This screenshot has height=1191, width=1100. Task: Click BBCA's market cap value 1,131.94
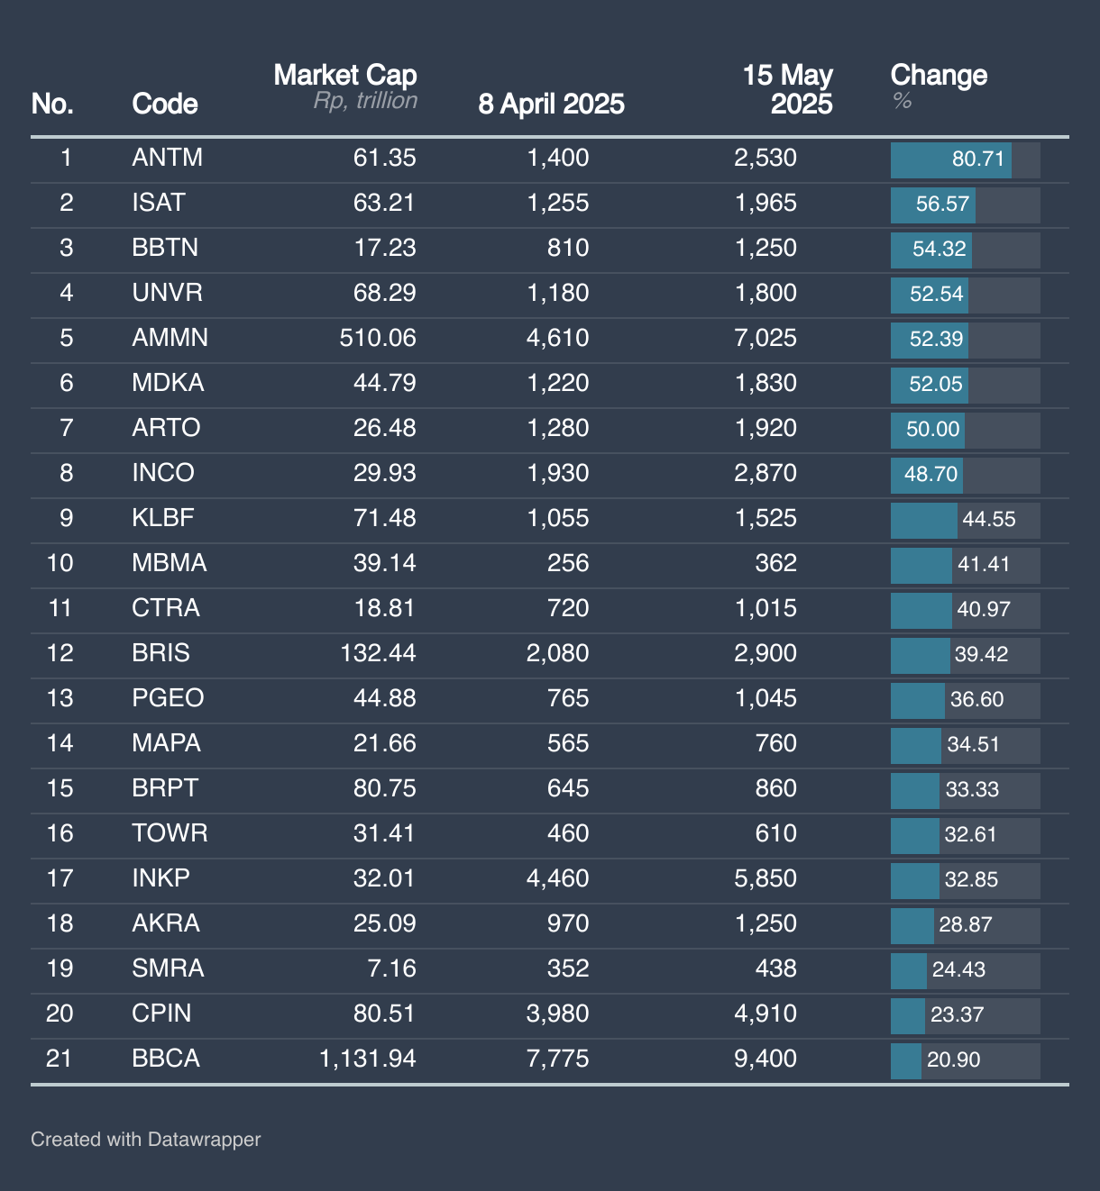(368, 1059)
